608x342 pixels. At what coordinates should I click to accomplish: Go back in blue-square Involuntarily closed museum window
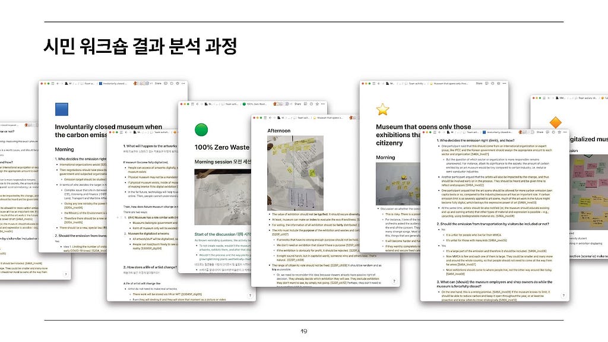tap(58, 83)
